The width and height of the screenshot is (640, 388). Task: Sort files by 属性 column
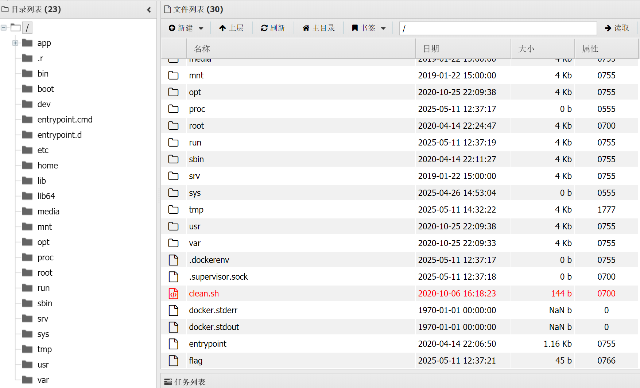(606, 48)
